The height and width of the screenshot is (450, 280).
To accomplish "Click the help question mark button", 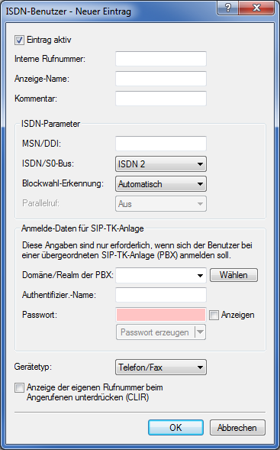I will (x=228, y=8).
